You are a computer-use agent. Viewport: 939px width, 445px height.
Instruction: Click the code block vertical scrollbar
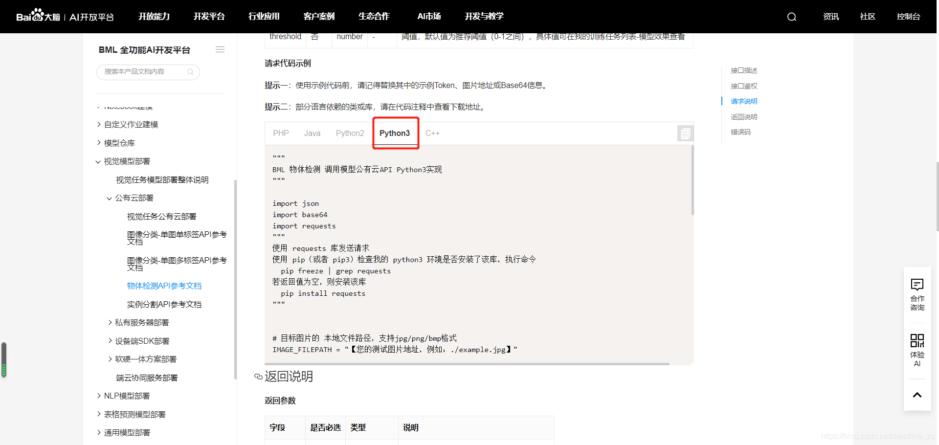click(693, 180)
